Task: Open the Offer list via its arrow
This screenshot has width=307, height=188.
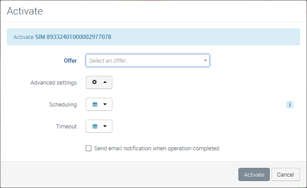Action: 205,60
